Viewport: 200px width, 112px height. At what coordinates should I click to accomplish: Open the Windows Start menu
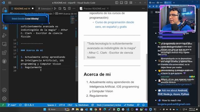click(45, 109)
